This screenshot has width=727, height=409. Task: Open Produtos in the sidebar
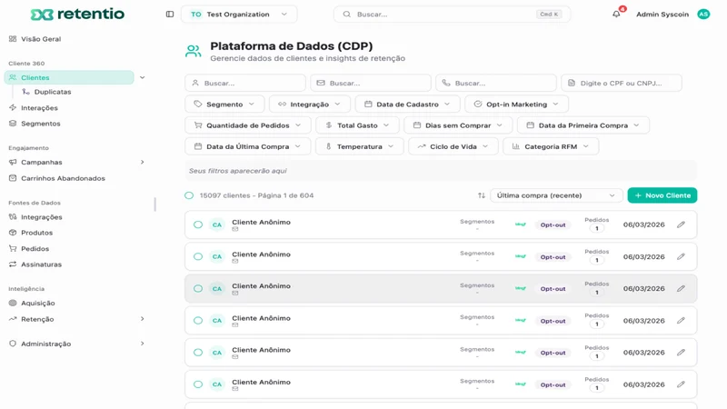36,233
